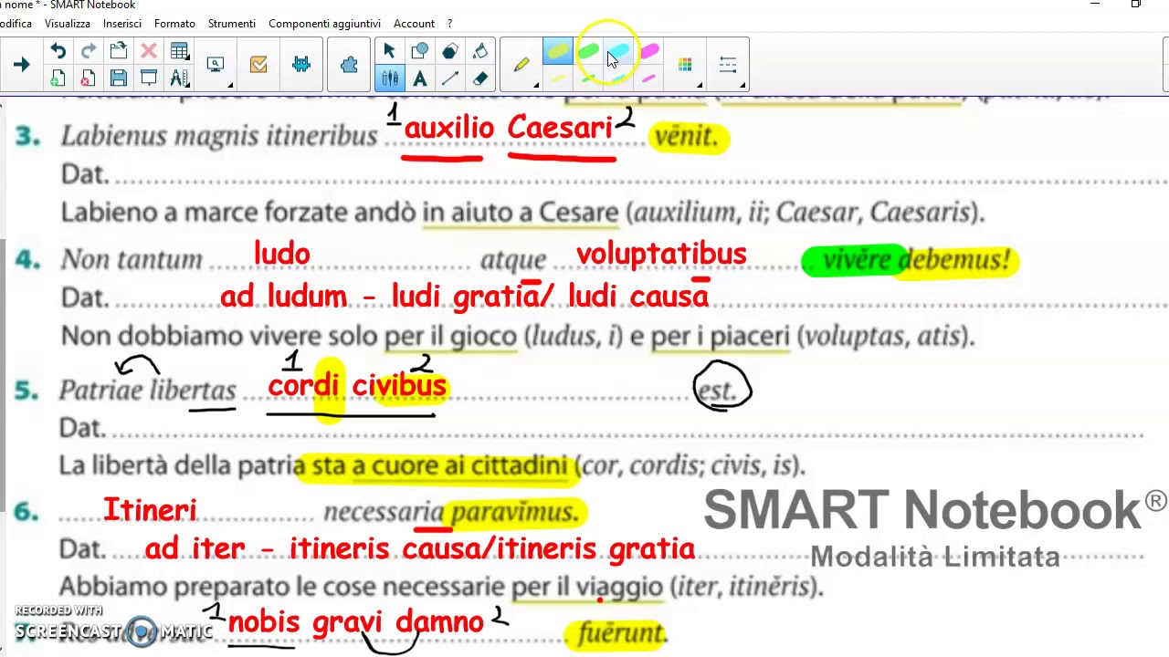This screenshot has width=1169, height=657.
Task: Open the Componenti aggiuntivi menu
Action: (324, 23)
